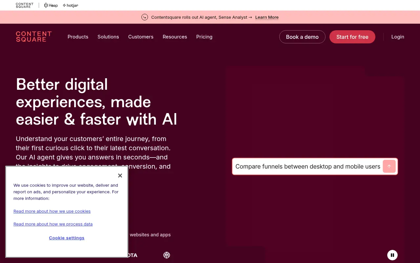Open the Resources dropdown
This screenshot has height=263, width=420.
175,37
